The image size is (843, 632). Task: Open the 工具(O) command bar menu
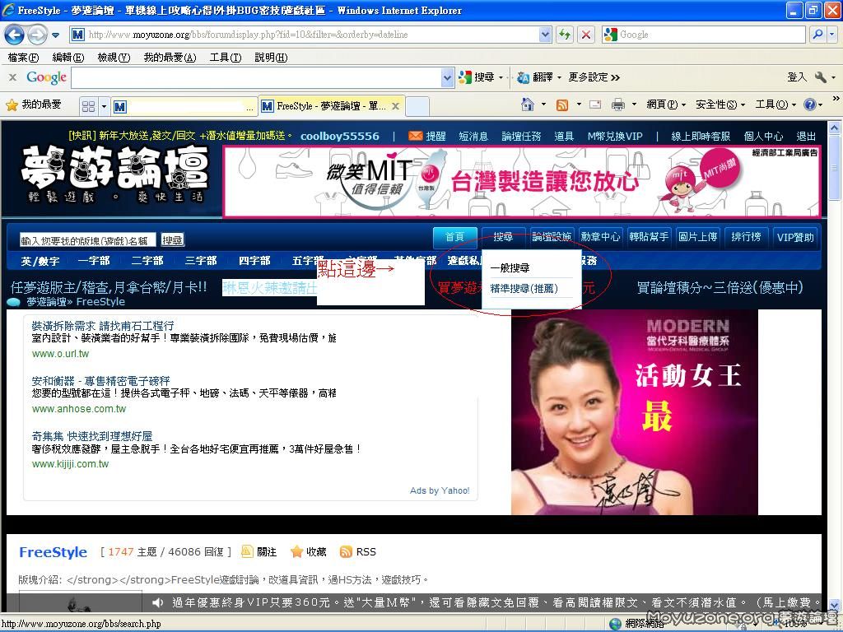775,105
